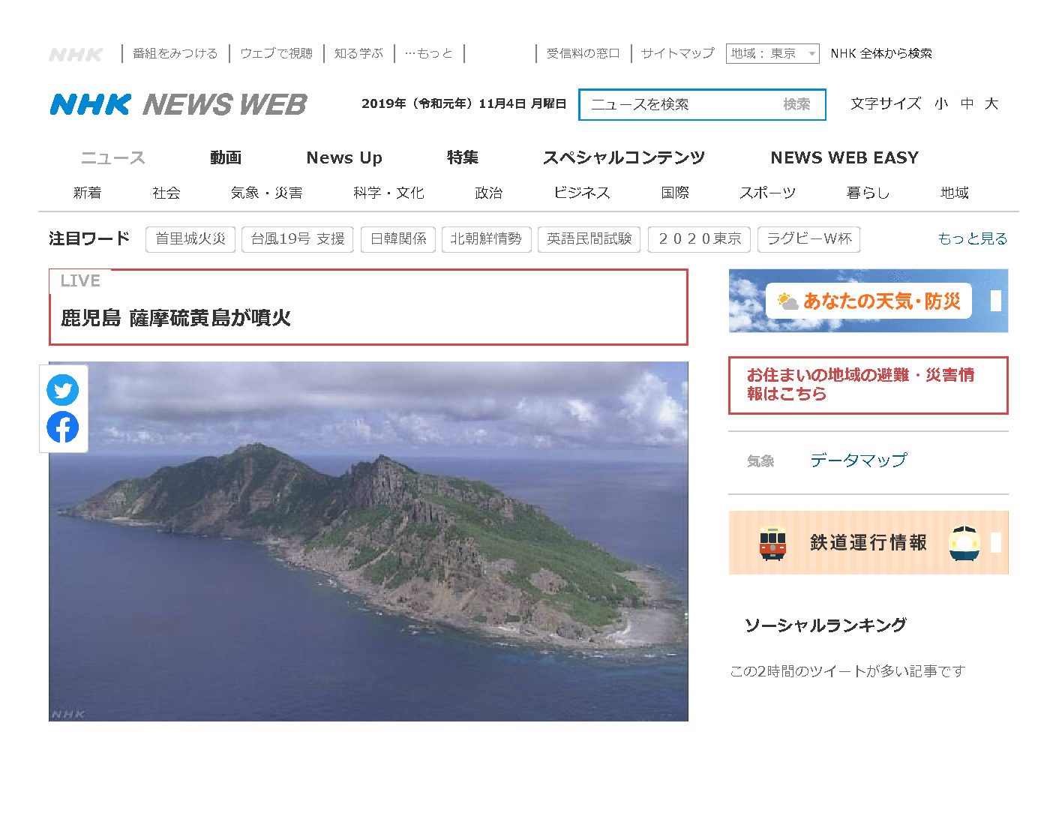1056x816 pixels.
Task: Go to the 国際 category
Action: pyautogui.click(x=675, y=193)
